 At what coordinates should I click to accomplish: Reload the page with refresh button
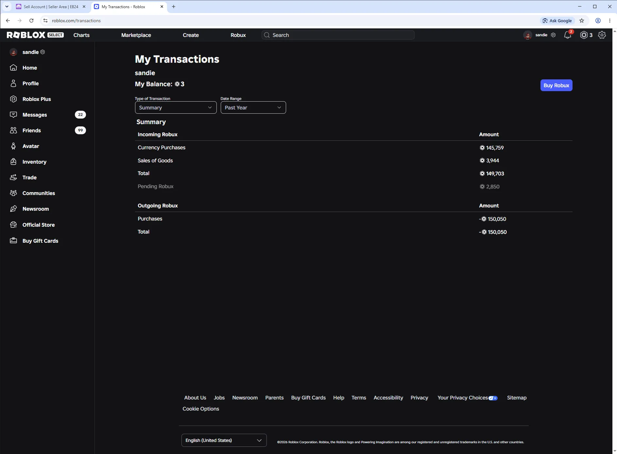(31, 21)
